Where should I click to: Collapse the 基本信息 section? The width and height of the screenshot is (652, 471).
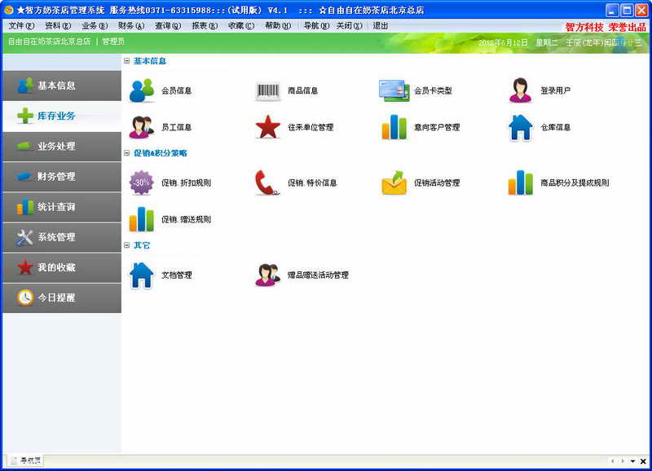[x=127, y=60]
